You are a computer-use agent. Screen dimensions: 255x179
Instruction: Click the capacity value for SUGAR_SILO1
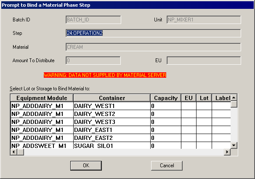pyautogui.click(x=166, y=145)
